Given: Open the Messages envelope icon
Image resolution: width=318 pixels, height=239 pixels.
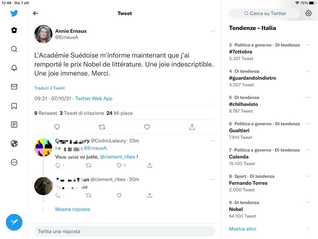Looking at the screenshot, I should pyautogui.click(x=14, y=86).
